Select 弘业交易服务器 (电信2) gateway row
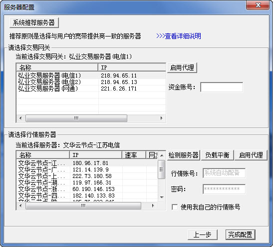273x247 pixels. pos(91,82)
